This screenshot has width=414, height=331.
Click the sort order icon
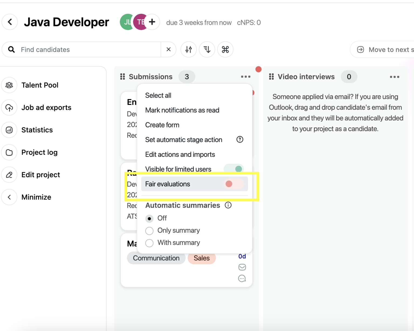pos(207,50)
